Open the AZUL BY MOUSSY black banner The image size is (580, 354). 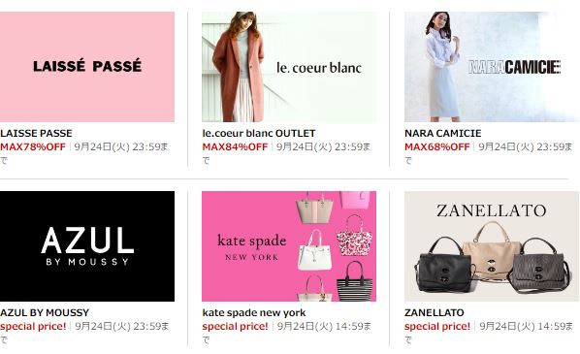87,246
